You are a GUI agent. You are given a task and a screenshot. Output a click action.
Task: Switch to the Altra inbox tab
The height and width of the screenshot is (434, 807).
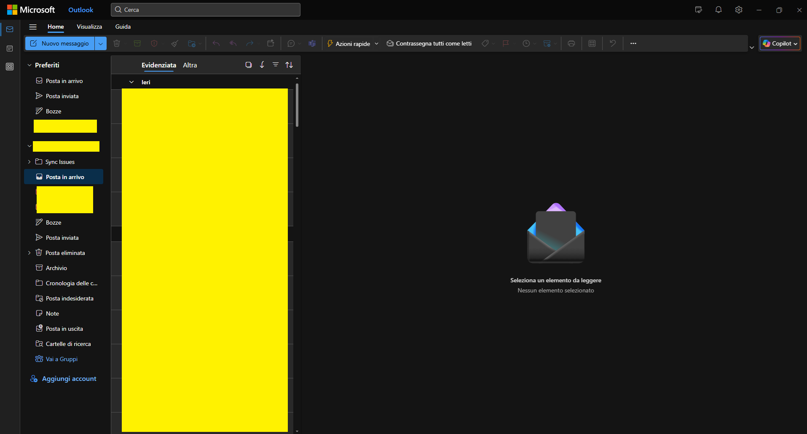point(190,65)
